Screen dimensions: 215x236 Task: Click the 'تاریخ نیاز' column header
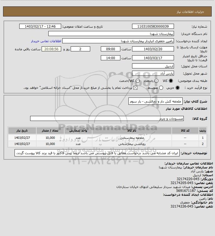coord(22,130)
